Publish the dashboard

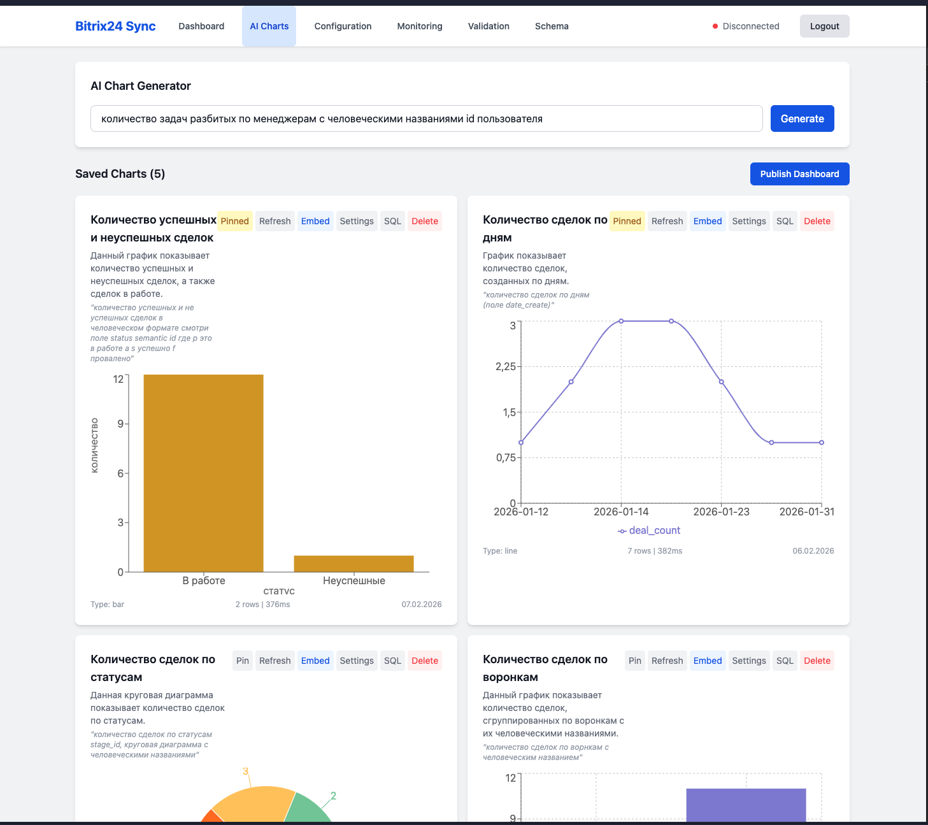point(799,173)
